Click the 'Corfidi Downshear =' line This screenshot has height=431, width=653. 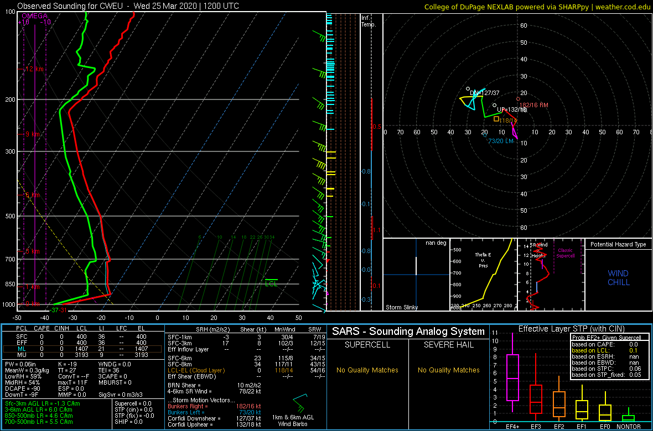coord(215,418)
